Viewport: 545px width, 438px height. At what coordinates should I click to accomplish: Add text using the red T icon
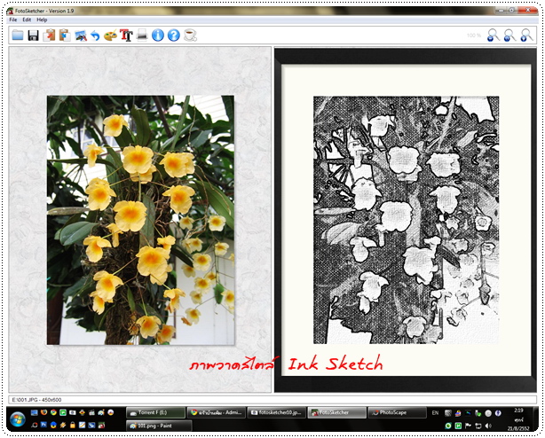tap(126, 35)
